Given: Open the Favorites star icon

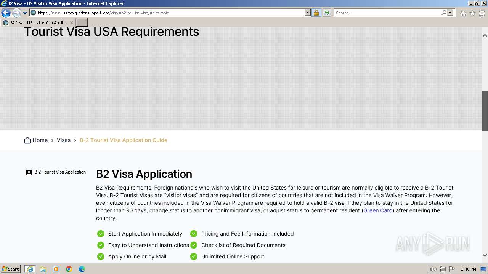Looking at the screenshot, I should [472, 13].
